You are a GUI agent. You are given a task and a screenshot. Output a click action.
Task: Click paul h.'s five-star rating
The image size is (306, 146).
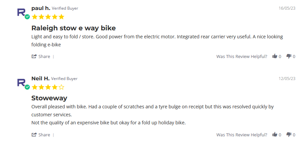coord(48,17)
